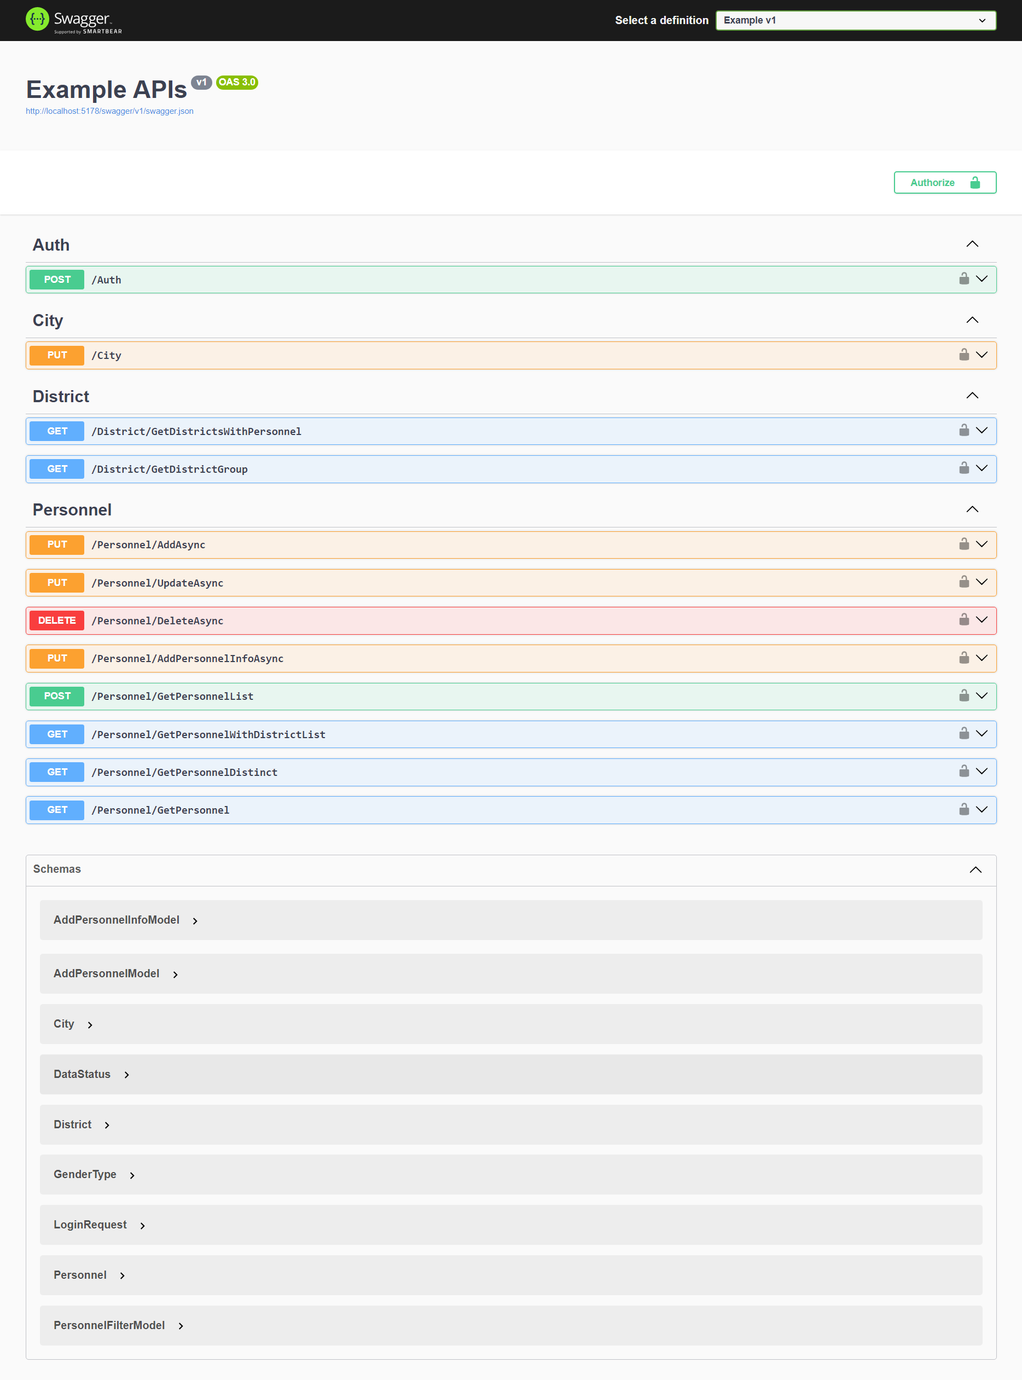
Task: Click lock icon on PUT /City row
Action: point(964,355)
